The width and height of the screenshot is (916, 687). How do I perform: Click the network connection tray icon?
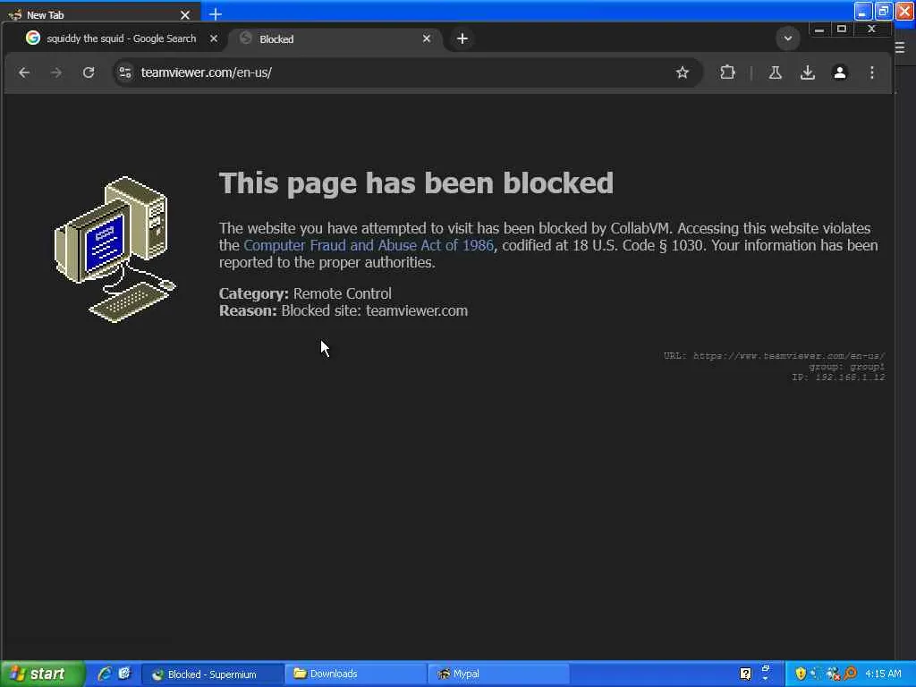[x=816, y=674]
